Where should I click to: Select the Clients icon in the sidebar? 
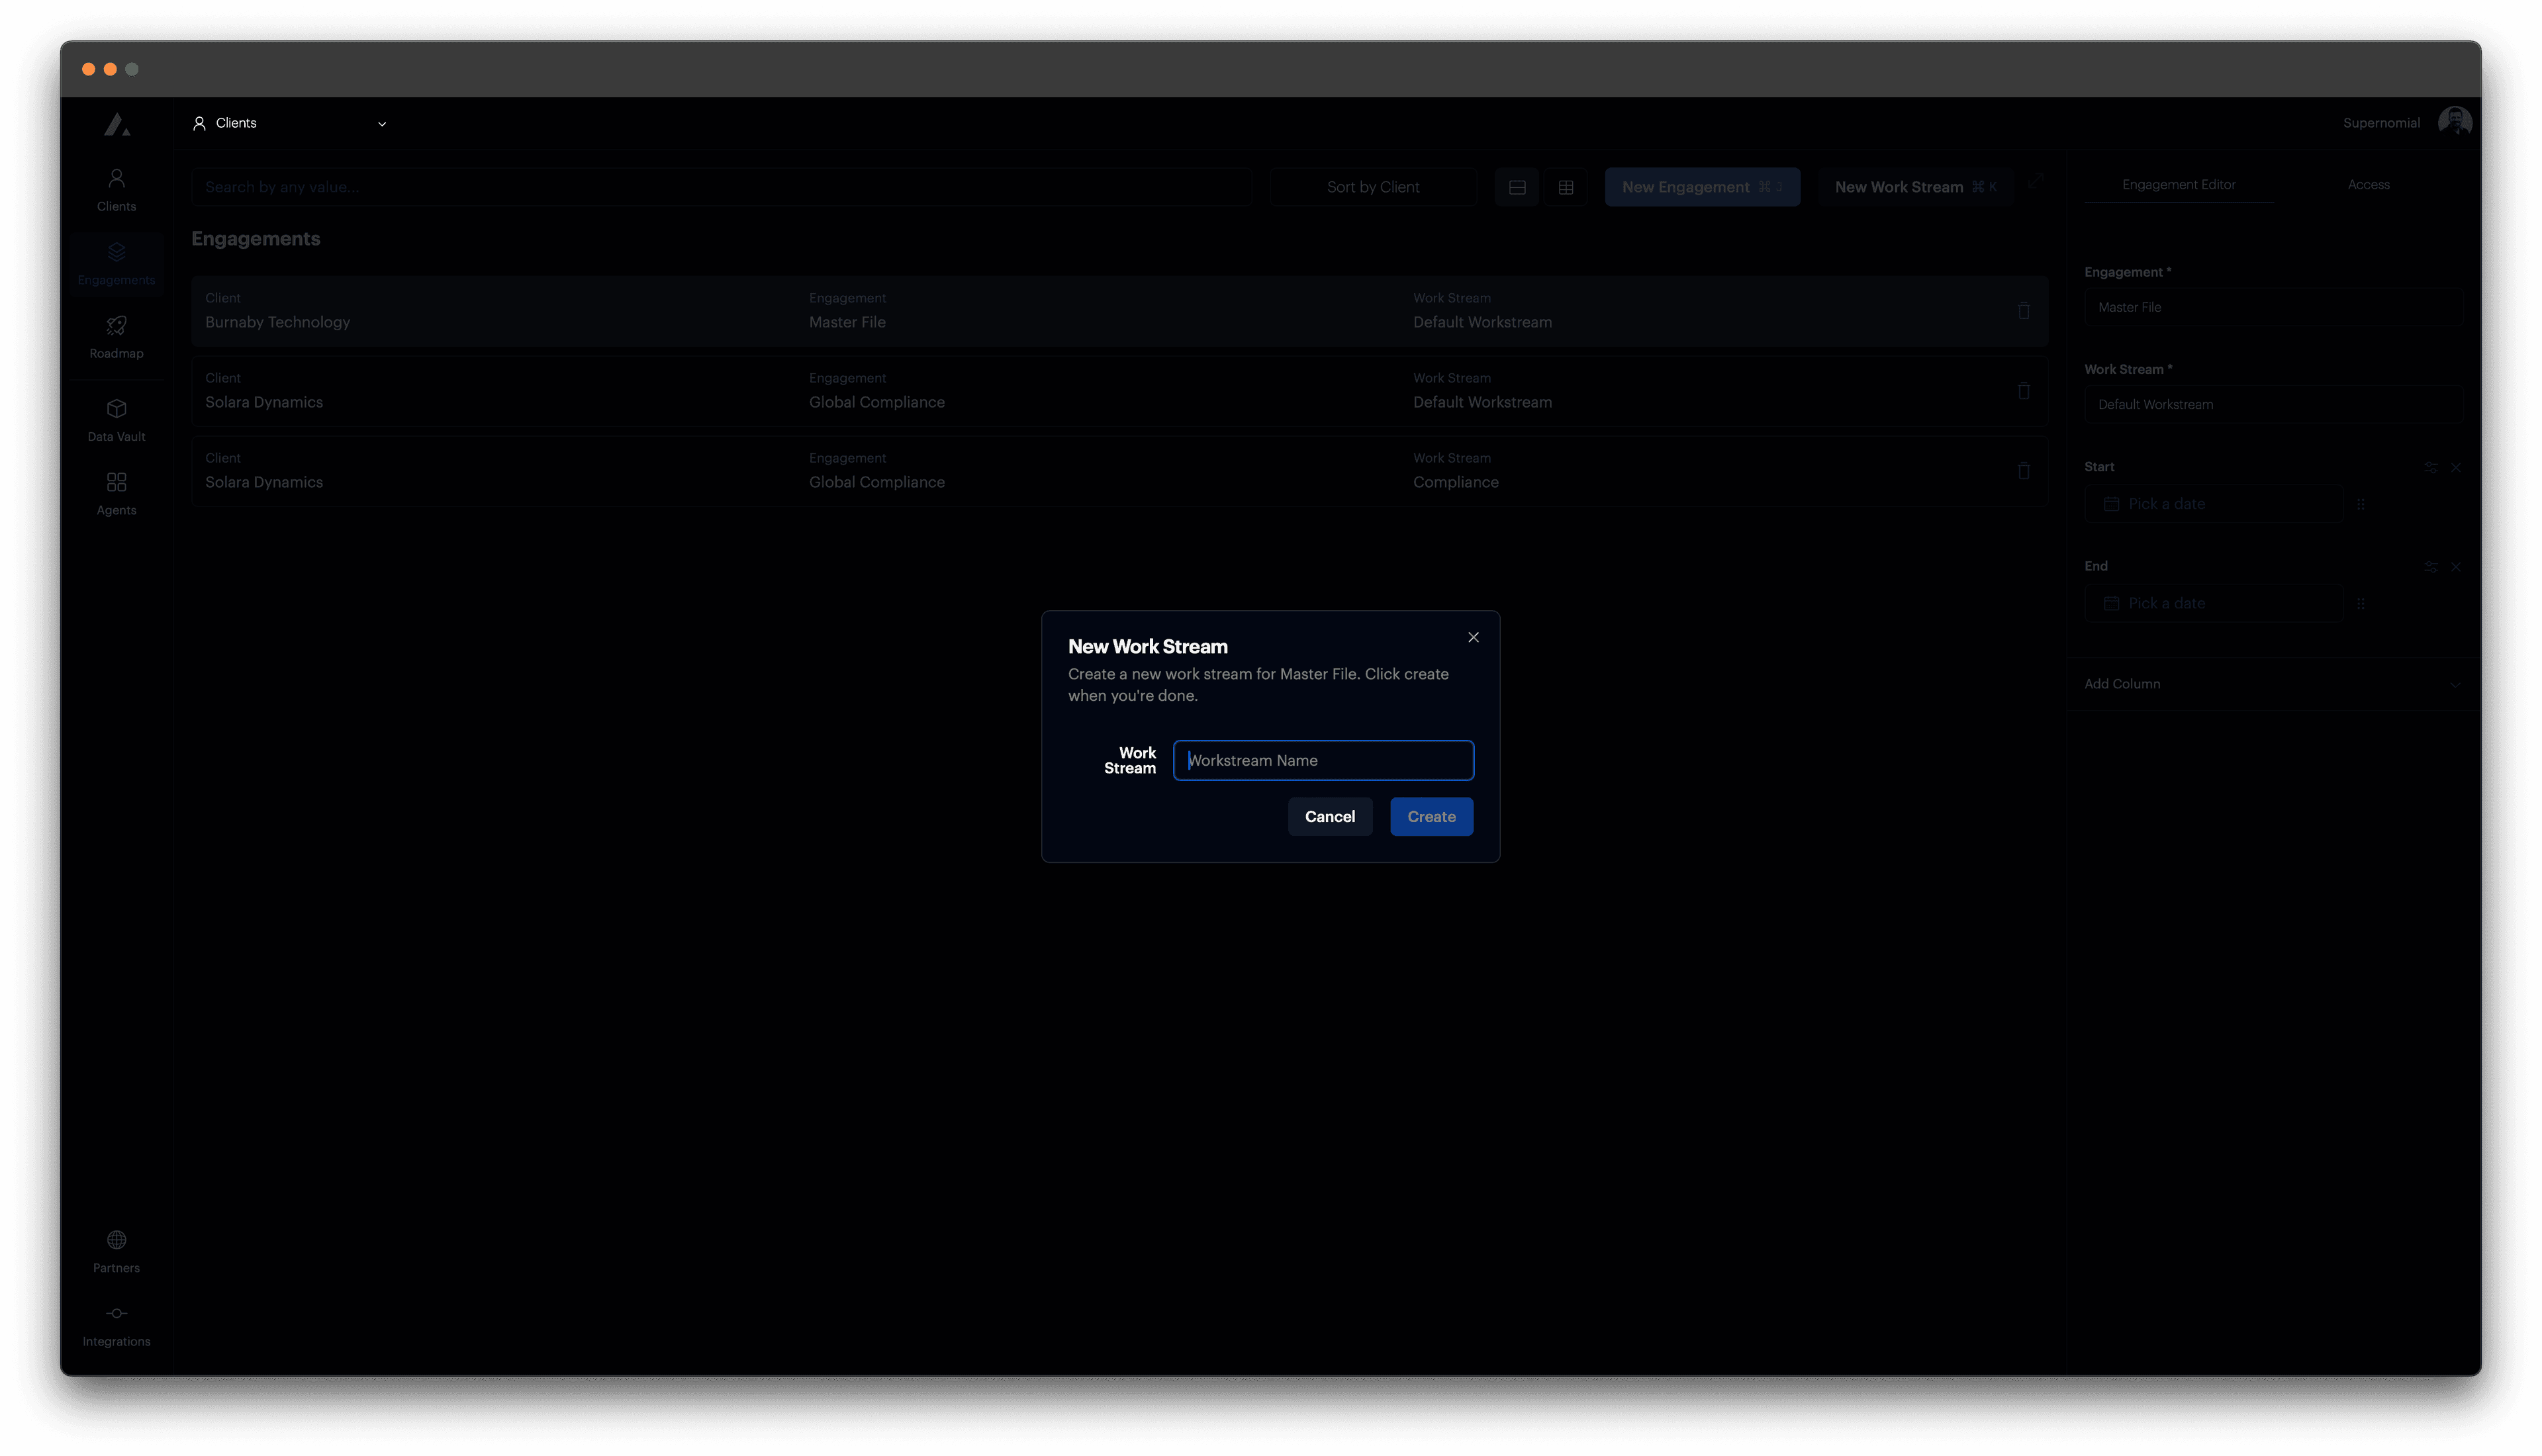coord(116,189)
